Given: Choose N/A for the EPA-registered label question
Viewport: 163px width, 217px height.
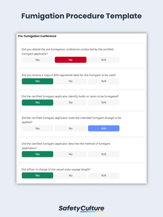Looking at the screenshot, I should pos(104,81).
